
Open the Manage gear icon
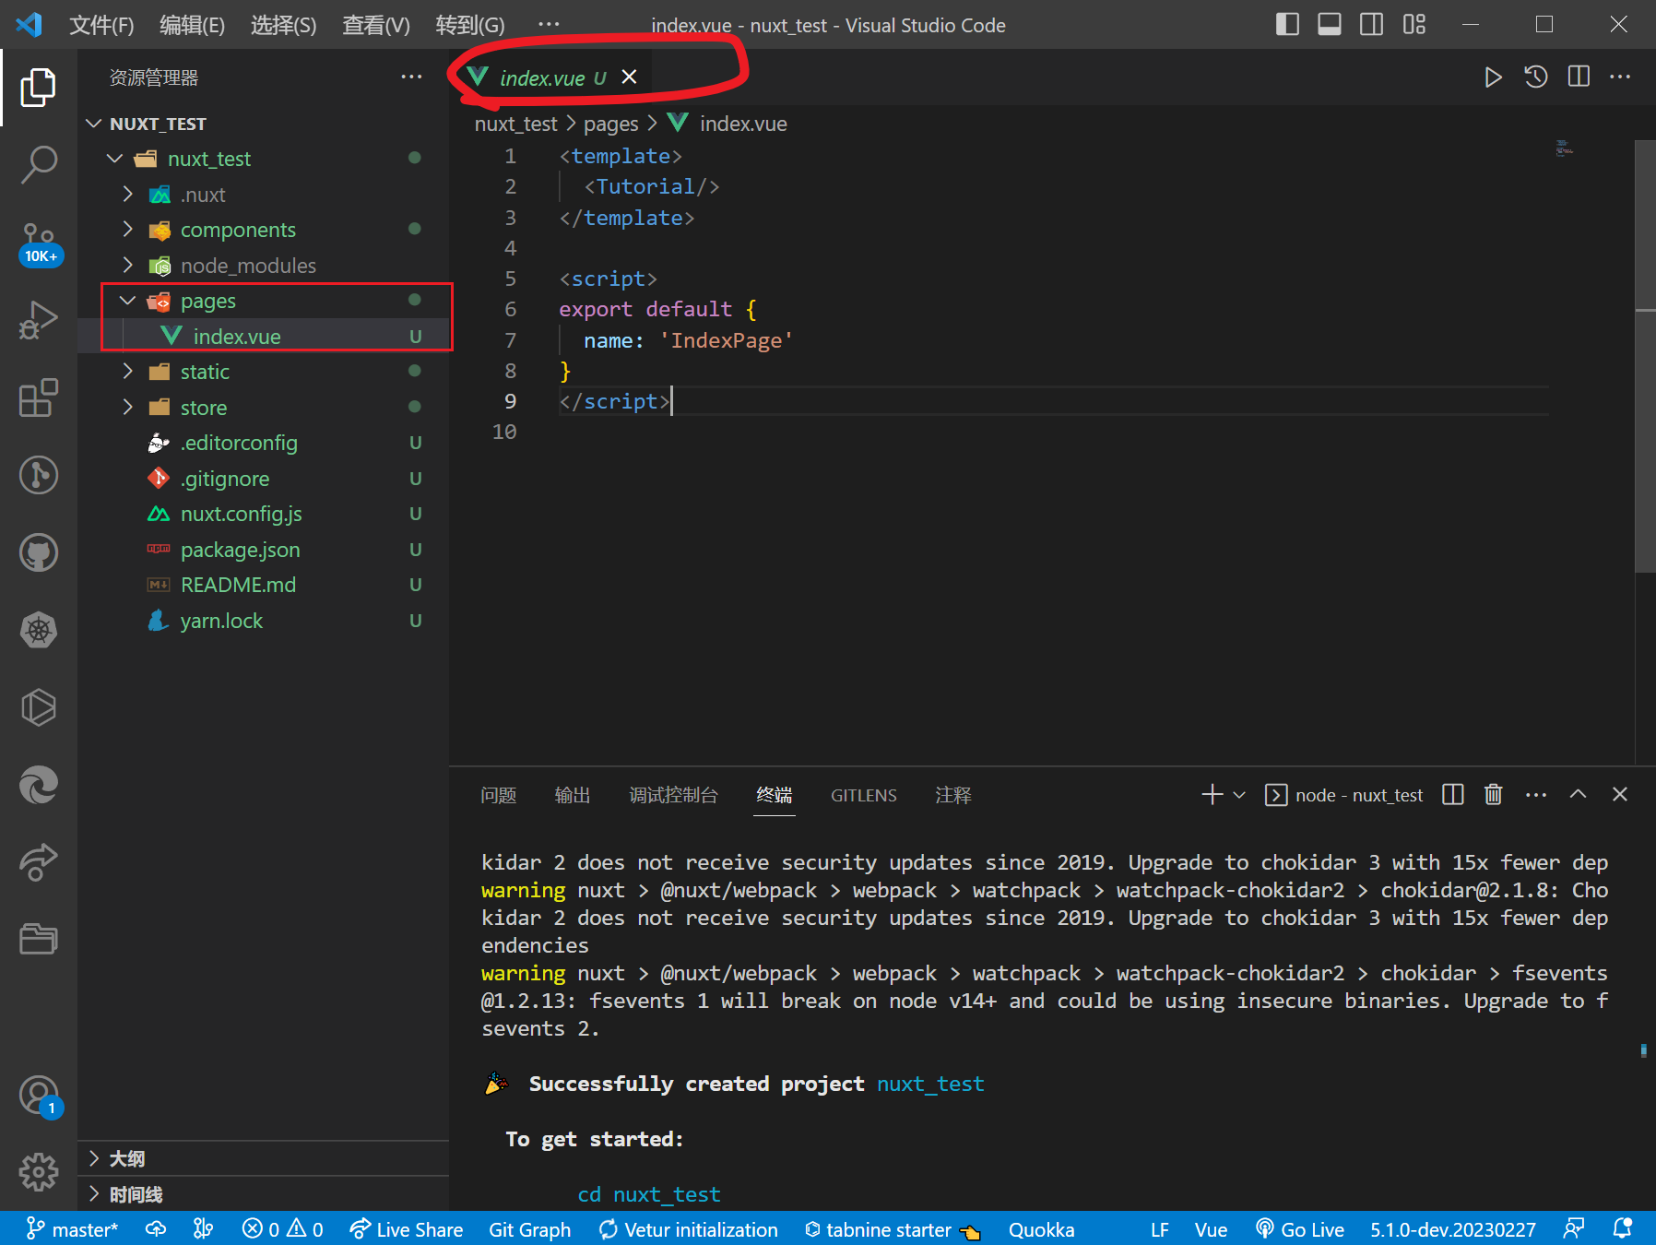(38, 1172)
